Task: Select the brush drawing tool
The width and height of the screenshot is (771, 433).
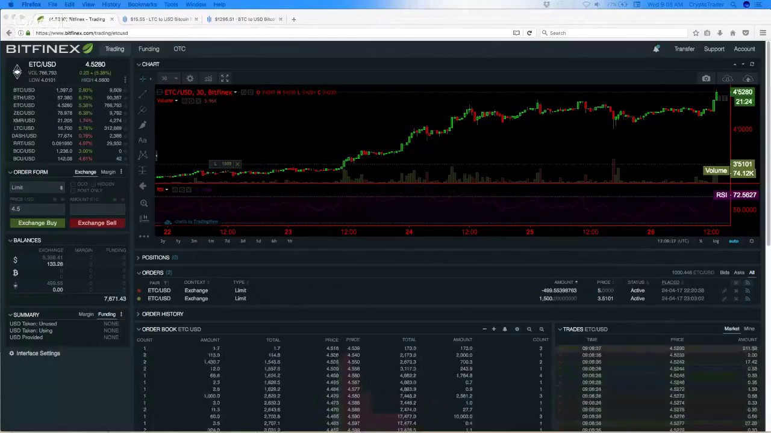Action: tap(143, 124)
